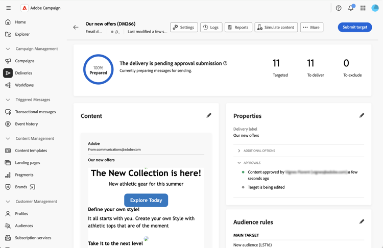Go to Audiences in the sidebar
Screen dimensions: 383x248
tap(24, 226)
